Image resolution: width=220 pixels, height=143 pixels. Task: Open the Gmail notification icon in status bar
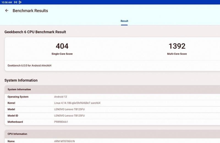pyautogui.click(x=15, y=2)
